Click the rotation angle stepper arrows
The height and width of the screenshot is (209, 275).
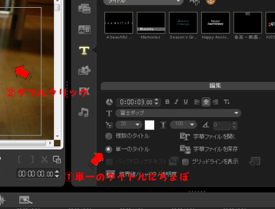point(234,125)
